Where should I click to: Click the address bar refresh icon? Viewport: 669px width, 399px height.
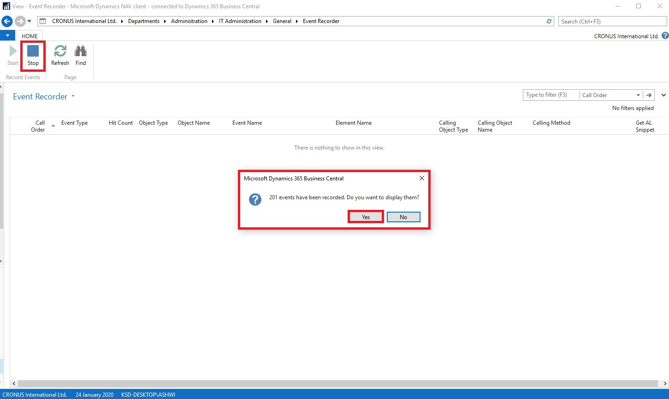pyautogui.click(x=549, y=21)
